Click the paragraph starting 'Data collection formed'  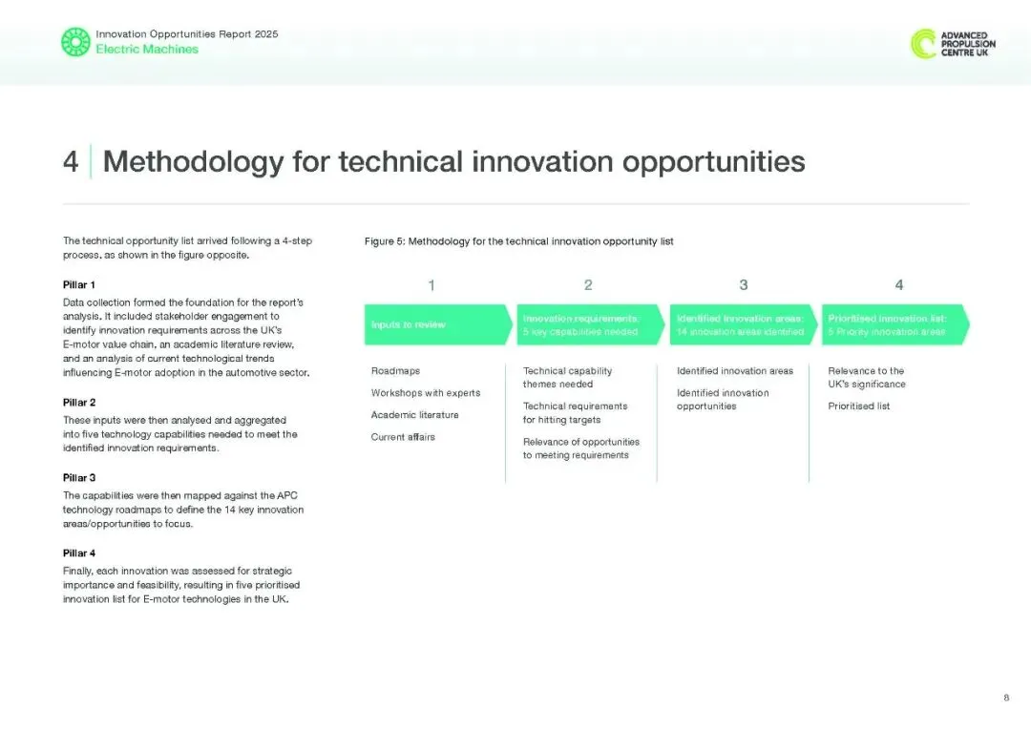(x=186, y=337)
